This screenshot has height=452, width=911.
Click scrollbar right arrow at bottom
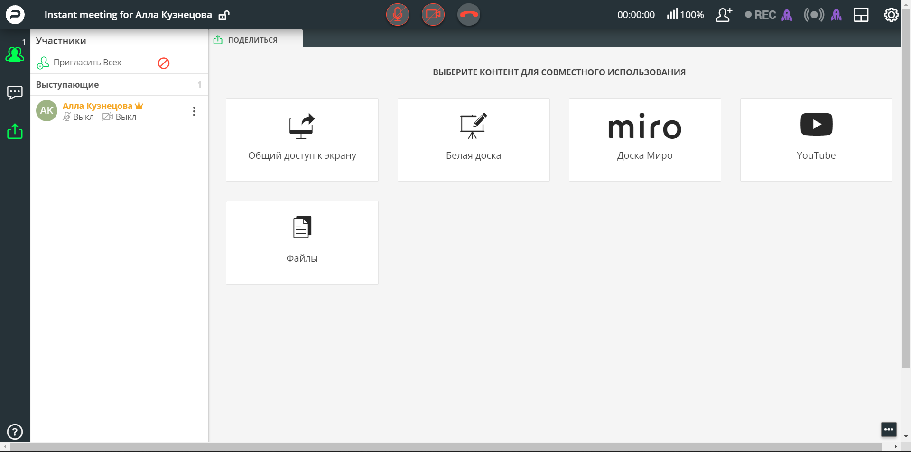pyautogui.click(x=896, y=447)
